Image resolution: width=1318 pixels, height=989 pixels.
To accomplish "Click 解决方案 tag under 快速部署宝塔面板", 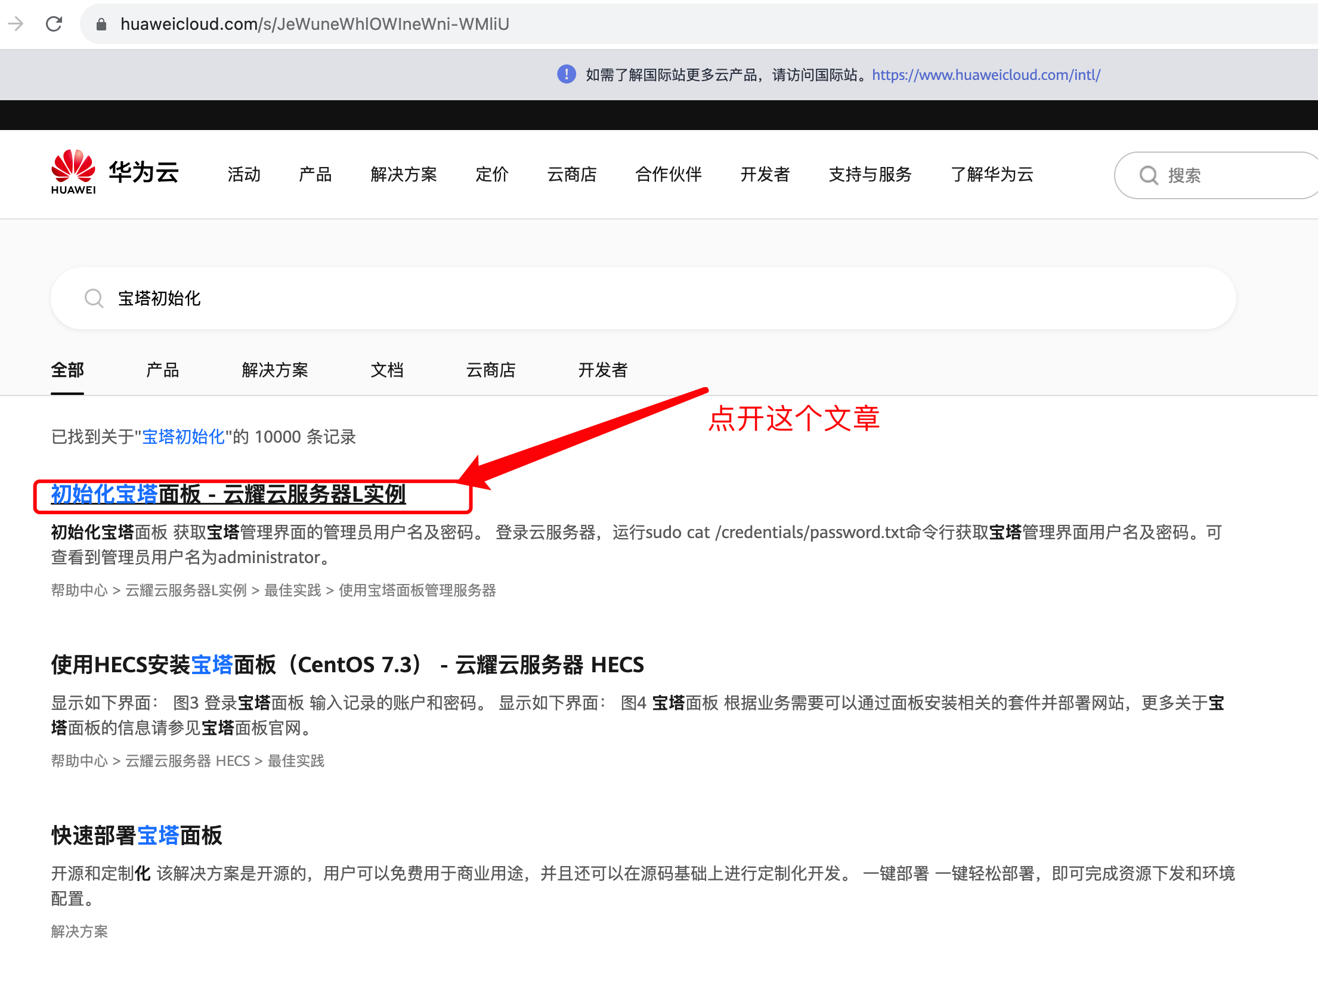I will tap(79, 932).
